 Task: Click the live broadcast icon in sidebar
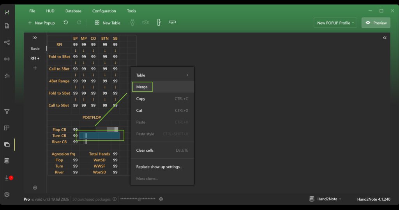pos(7,59)
